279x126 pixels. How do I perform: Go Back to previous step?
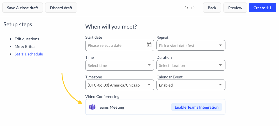point(212,8)
